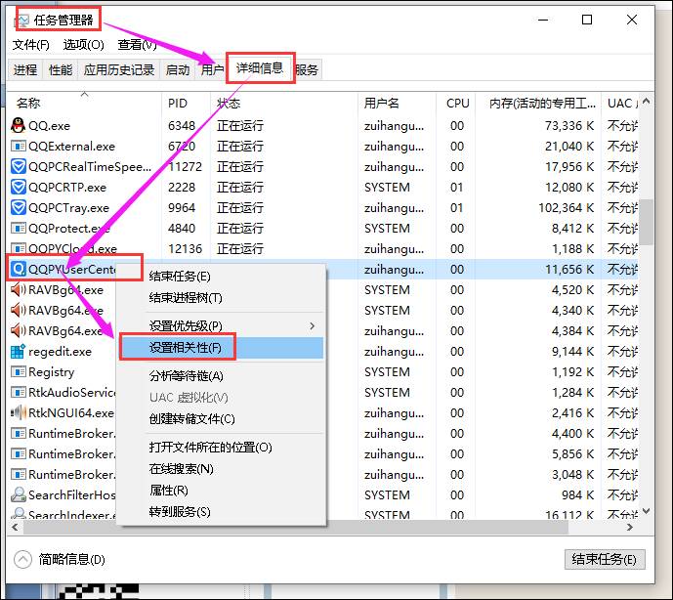Switch to the 应用历史记录 tab
The width and height of the screenshot is (673, 600).
pyautogui.click(x=119, y=69)
